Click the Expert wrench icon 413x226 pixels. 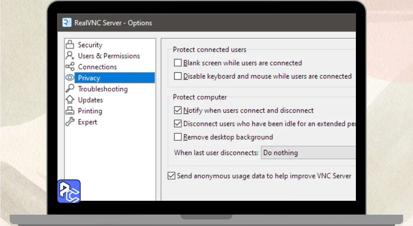70,122
